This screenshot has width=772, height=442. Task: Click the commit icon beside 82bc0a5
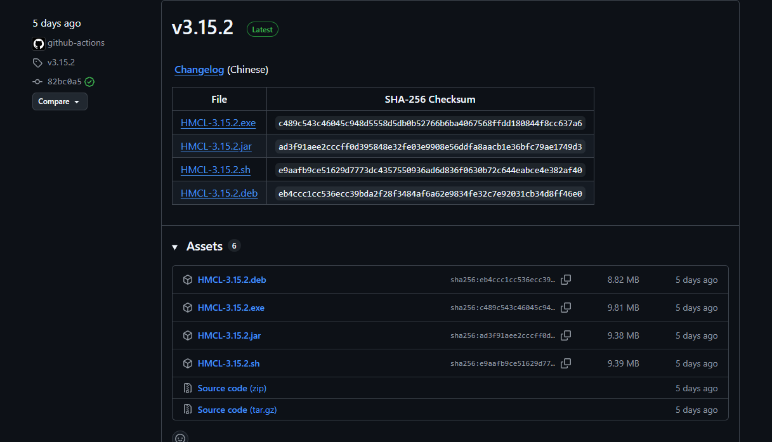click(37, 82)
